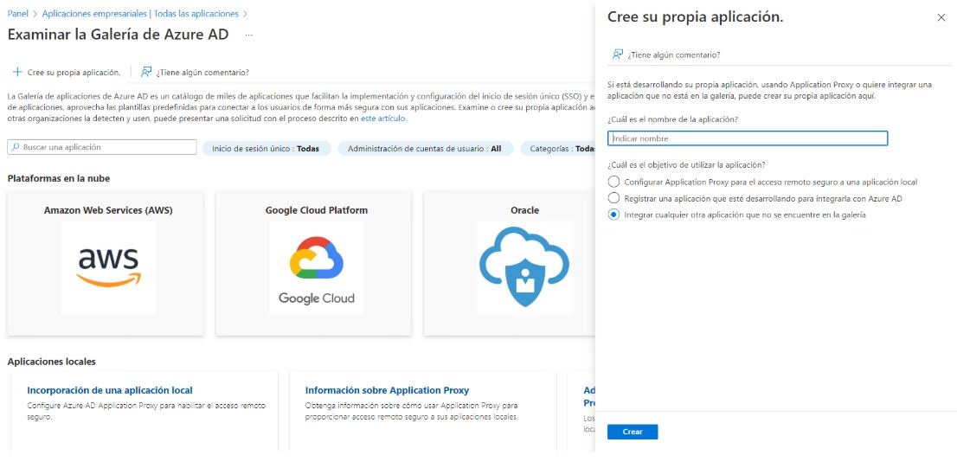Click the search magnifier icon in Buscar una aplicación

click(x=16, y=147)
